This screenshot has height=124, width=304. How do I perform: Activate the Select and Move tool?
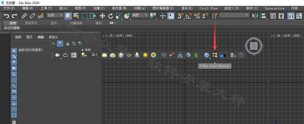tap(102, 16)
